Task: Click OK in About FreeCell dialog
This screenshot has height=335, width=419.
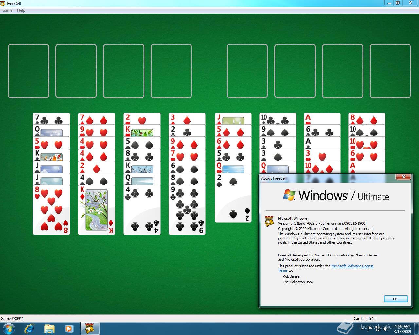Action: coord(395,299)
